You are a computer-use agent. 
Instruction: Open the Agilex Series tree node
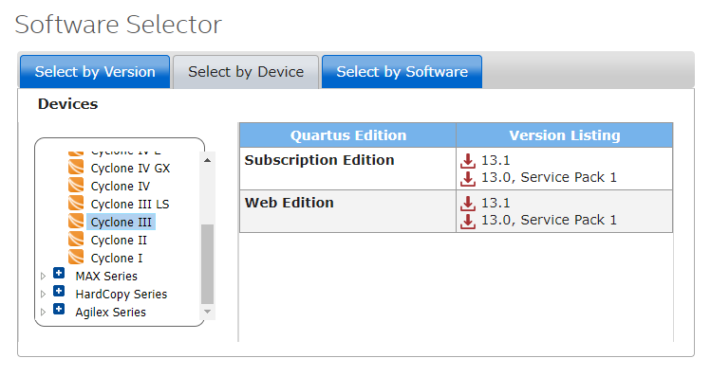(x=111, y=313)
